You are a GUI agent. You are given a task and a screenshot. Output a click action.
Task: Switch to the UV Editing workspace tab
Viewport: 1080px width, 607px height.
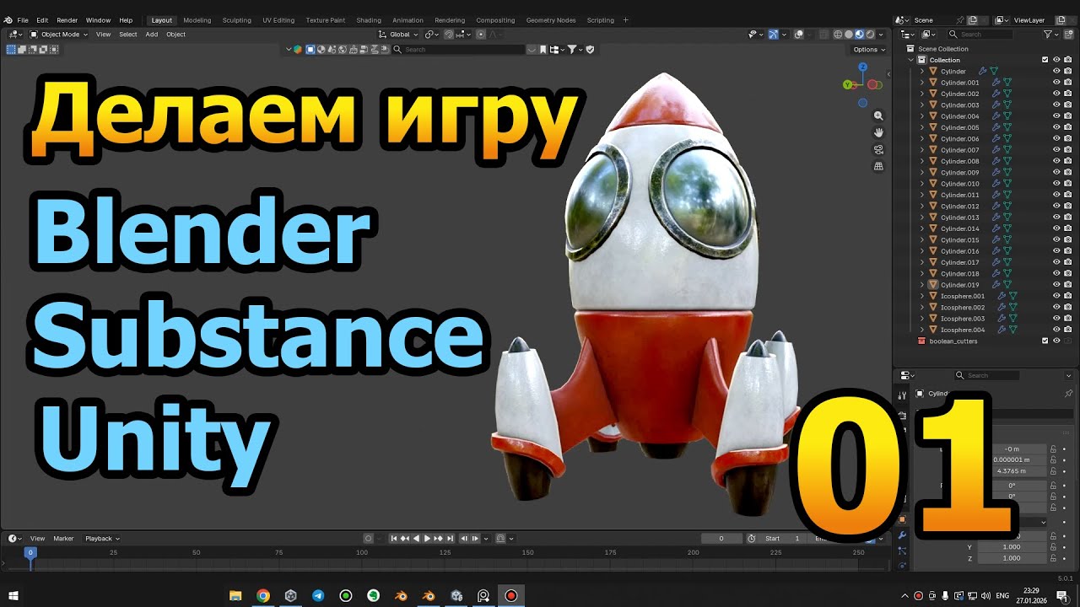coord(278,20)
